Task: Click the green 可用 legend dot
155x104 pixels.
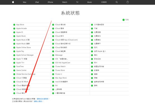Action: pos(123,20)
